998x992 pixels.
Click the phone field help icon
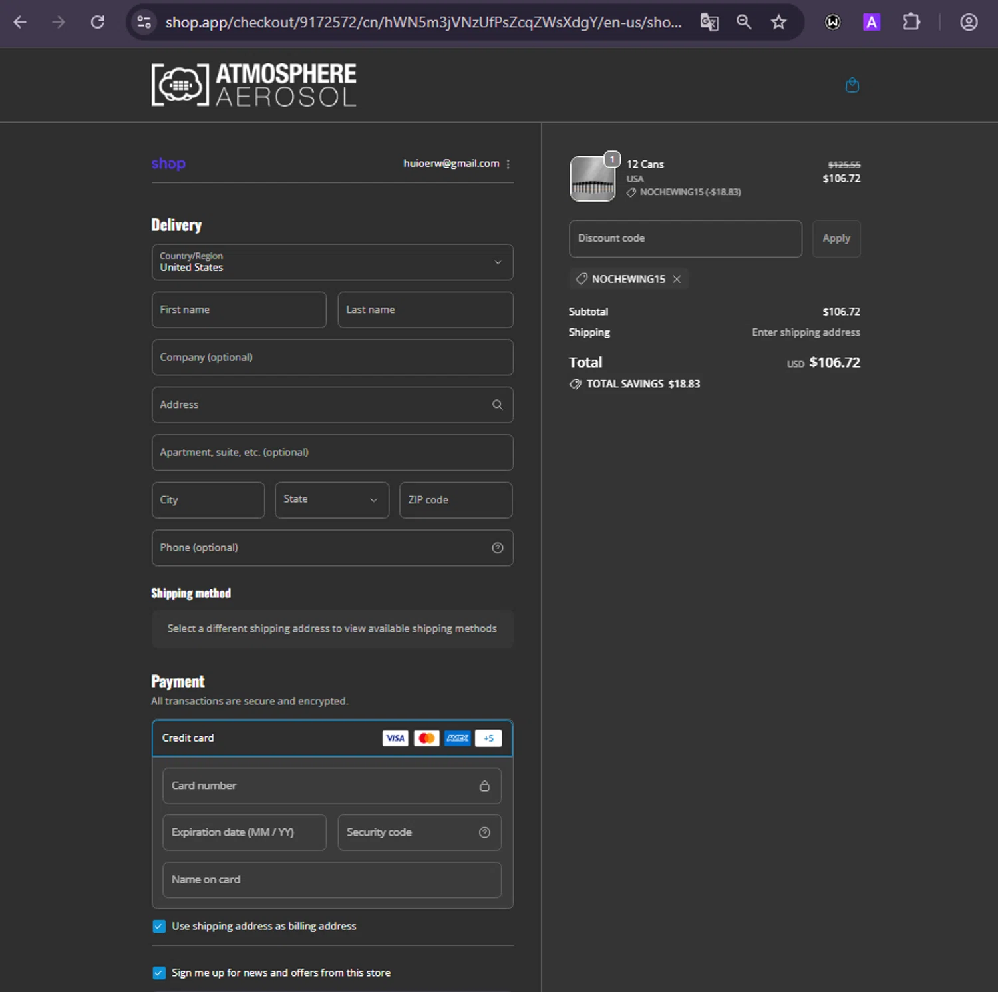pos(497,547)
